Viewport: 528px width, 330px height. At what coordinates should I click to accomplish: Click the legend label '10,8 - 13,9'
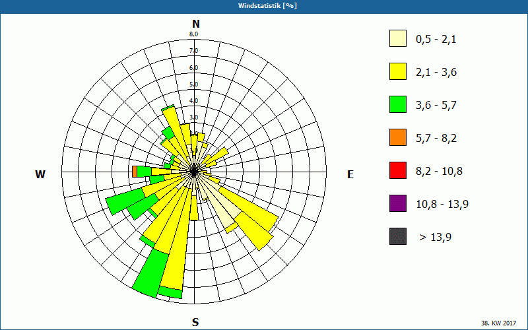coord(442,205)
